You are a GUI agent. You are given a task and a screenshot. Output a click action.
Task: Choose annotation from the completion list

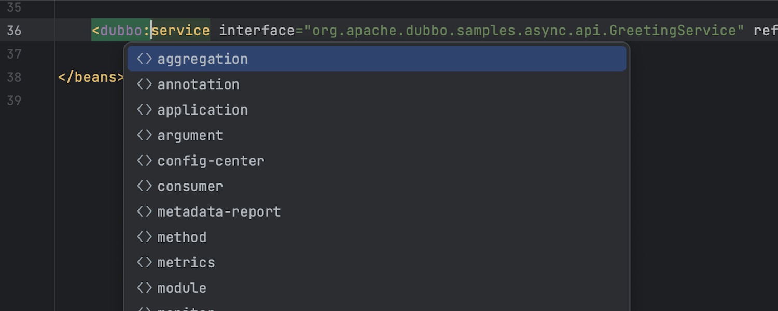[198, 84]
